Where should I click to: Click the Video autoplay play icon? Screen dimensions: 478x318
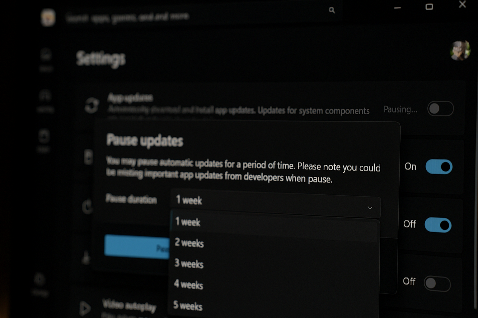pyautogui.click(x=85, y=308)
